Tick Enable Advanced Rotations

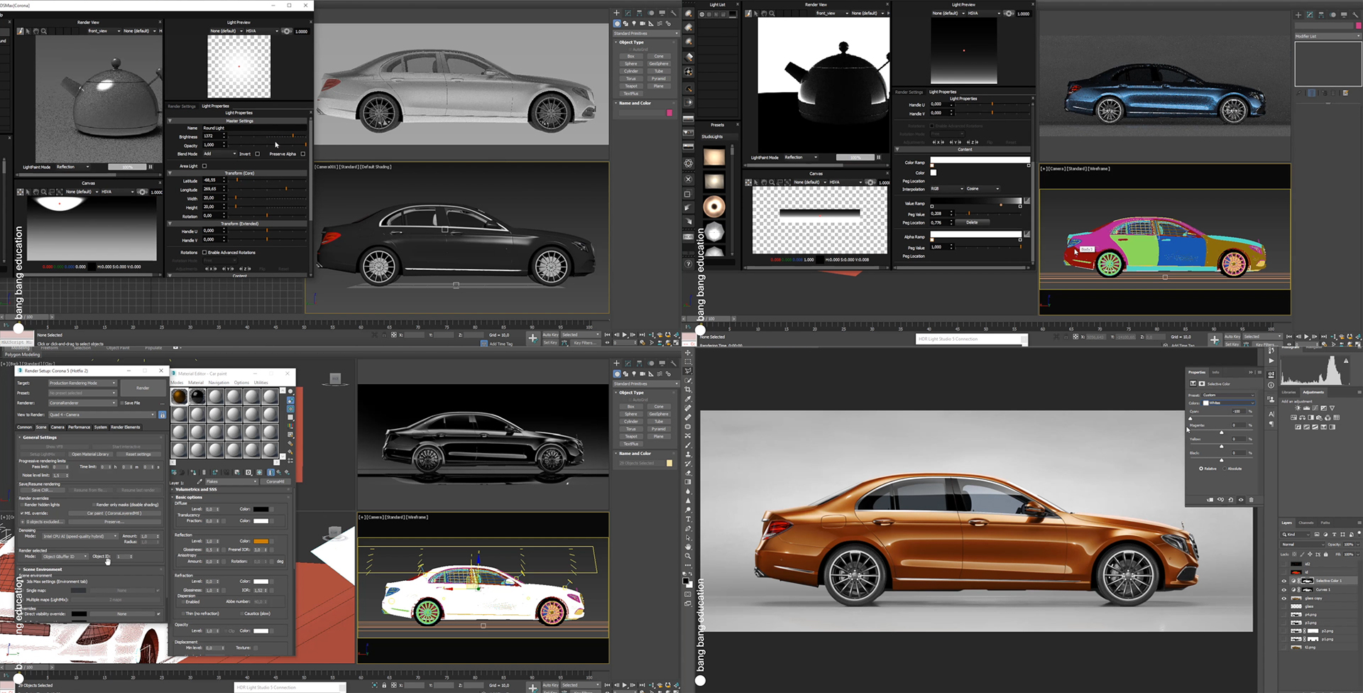204,252
